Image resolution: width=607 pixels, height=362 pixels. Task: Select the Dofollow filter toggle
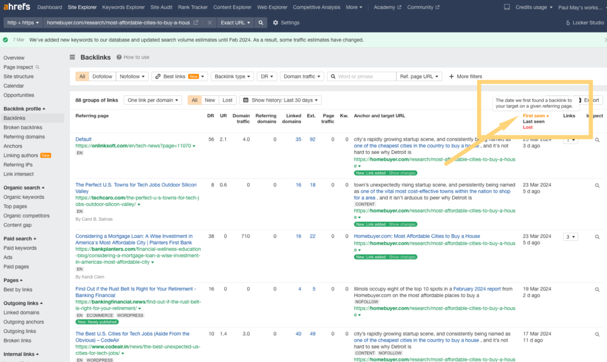[x=102, y=76]
